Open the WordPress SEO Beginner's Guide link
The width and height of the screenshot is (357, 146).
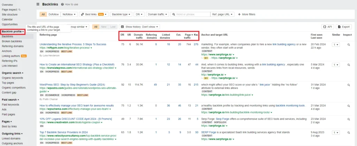tap(72, 85)
